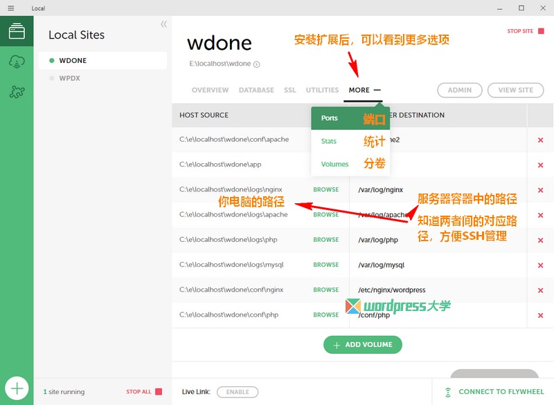Collapse the Local Sites sidebar
Image resolution: width=554 pixels, height=405 pixels.
click(x=163, y=24)
